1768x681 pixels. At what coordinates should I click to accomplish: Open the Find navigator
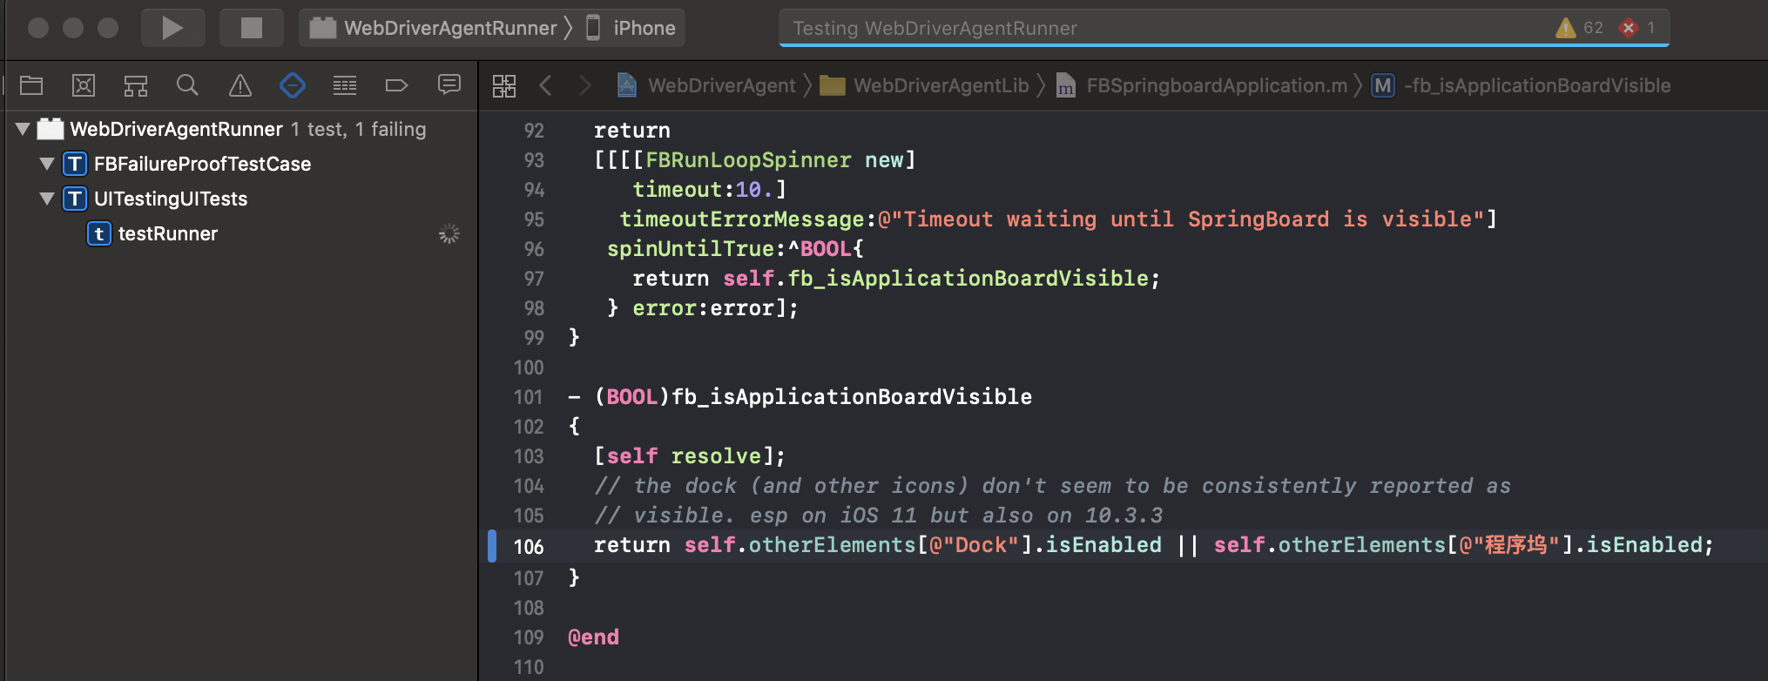point(187,85)
